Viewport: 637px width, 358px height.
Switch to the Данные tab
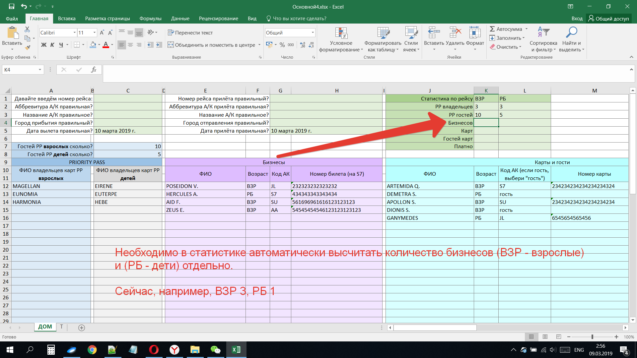180,19
